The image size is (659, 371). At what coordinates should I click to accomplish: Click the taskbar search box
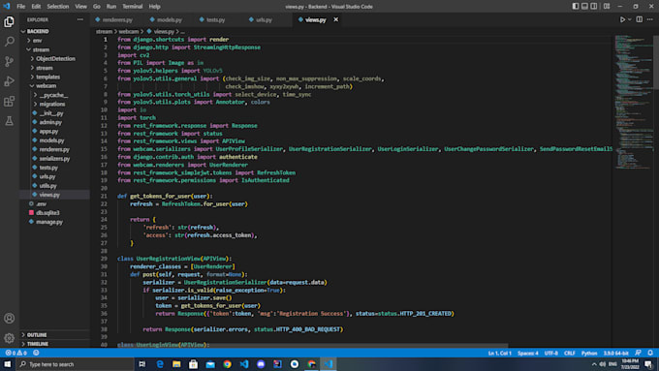tap(75, 364)
